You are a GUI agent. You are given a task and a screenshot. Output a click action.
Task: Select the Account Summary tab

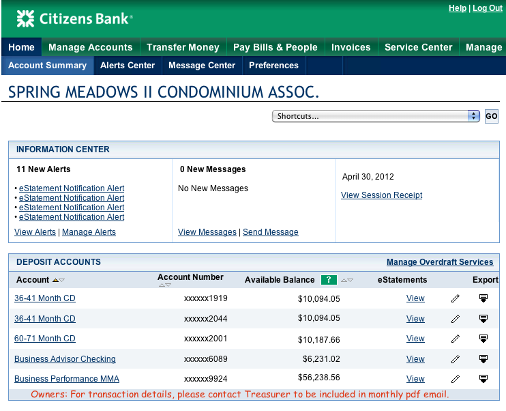tap(48, 66)
